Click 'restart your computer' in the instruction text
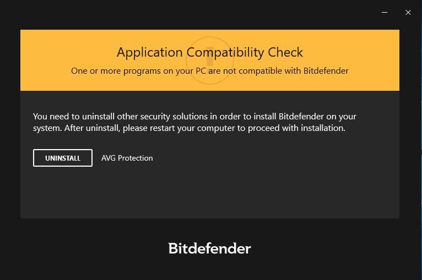The image size is (422, 280). click(x=192, y=128)
